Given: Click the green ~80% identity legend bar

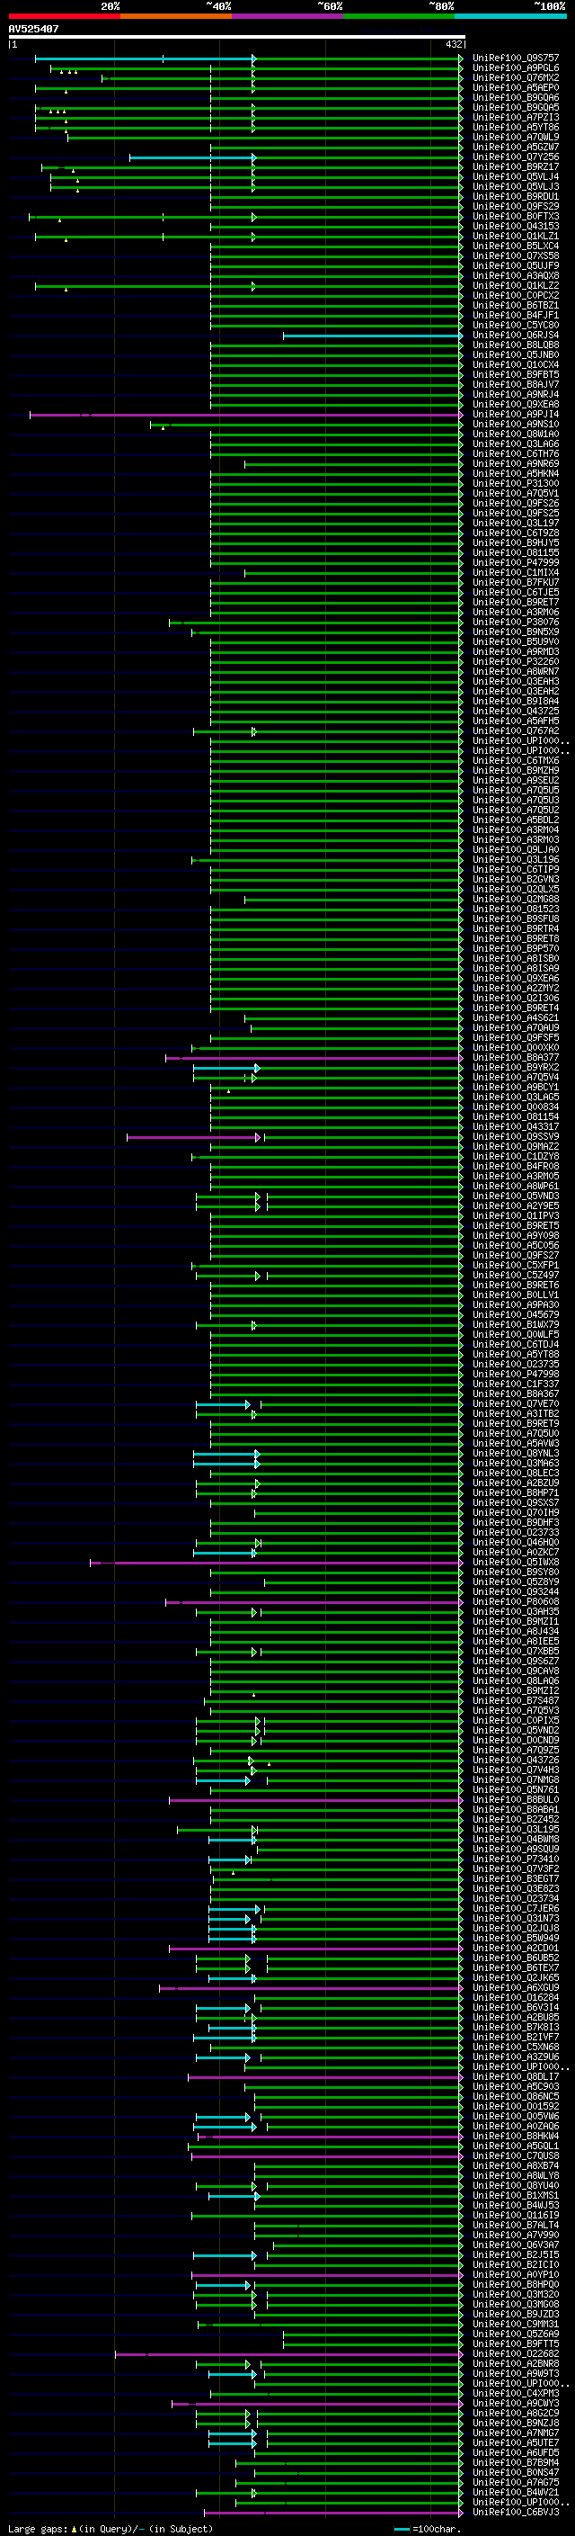Looking at the screenshot, I should [x=399, y=16].
